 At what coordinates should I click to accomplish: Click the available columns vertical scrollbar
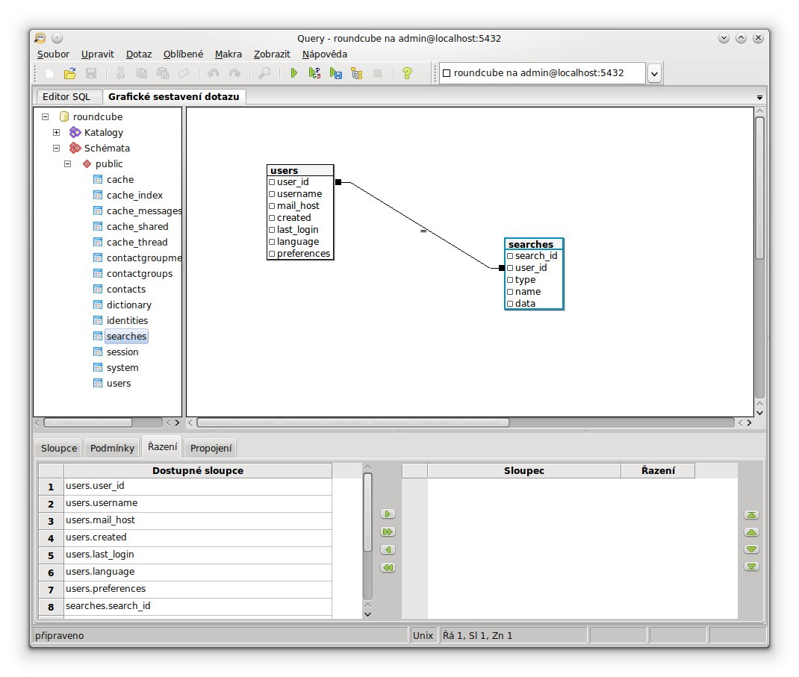tap(367, 512)
